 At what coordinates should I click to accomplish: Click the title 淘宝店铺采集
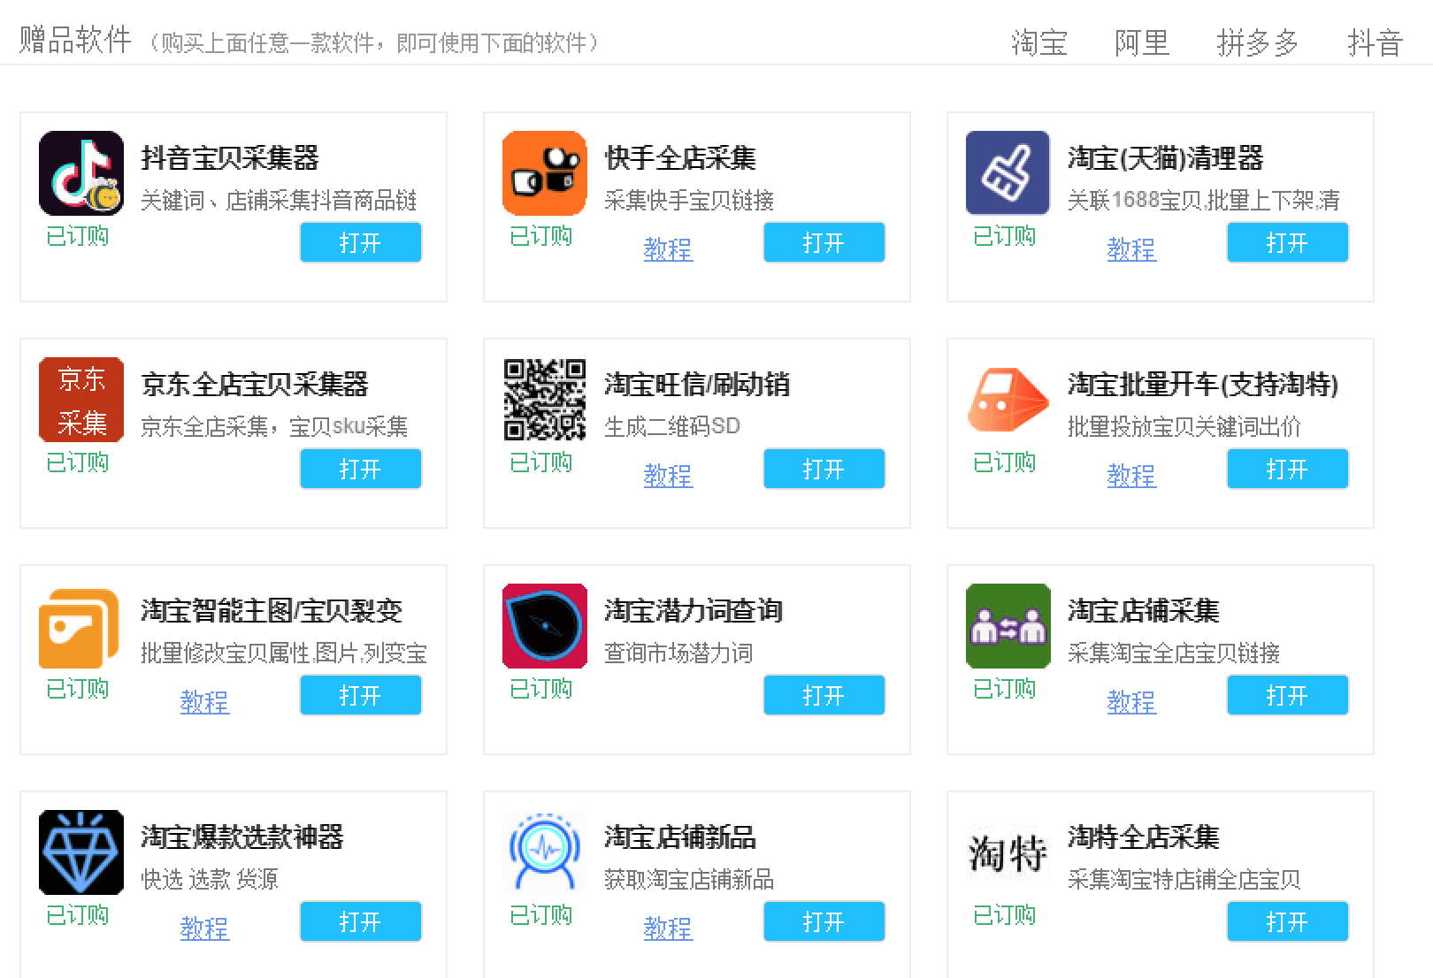pos(1144,611)
